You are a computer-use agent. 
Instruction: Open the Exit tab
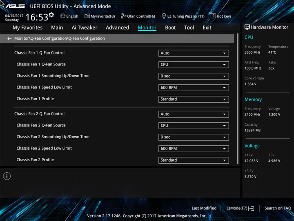coord(207,28)
